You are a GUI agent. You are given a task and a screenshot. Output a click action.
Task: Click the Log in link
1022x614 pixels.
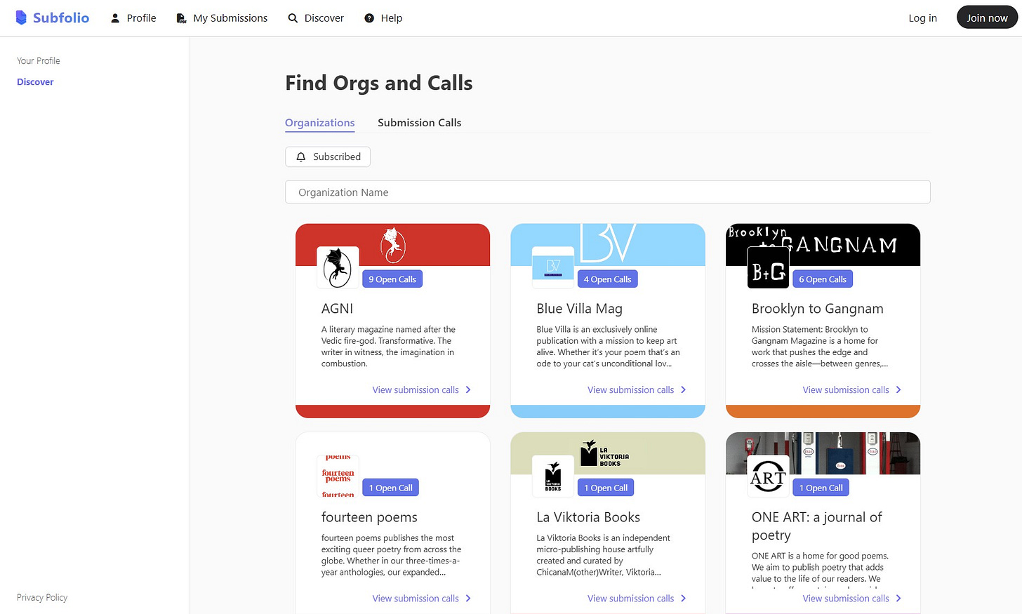coord(922,18)
